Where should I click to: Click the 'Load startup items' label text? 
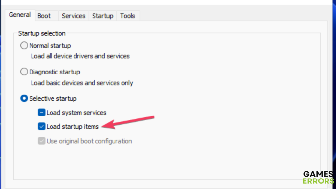click(x=73, y=126)
